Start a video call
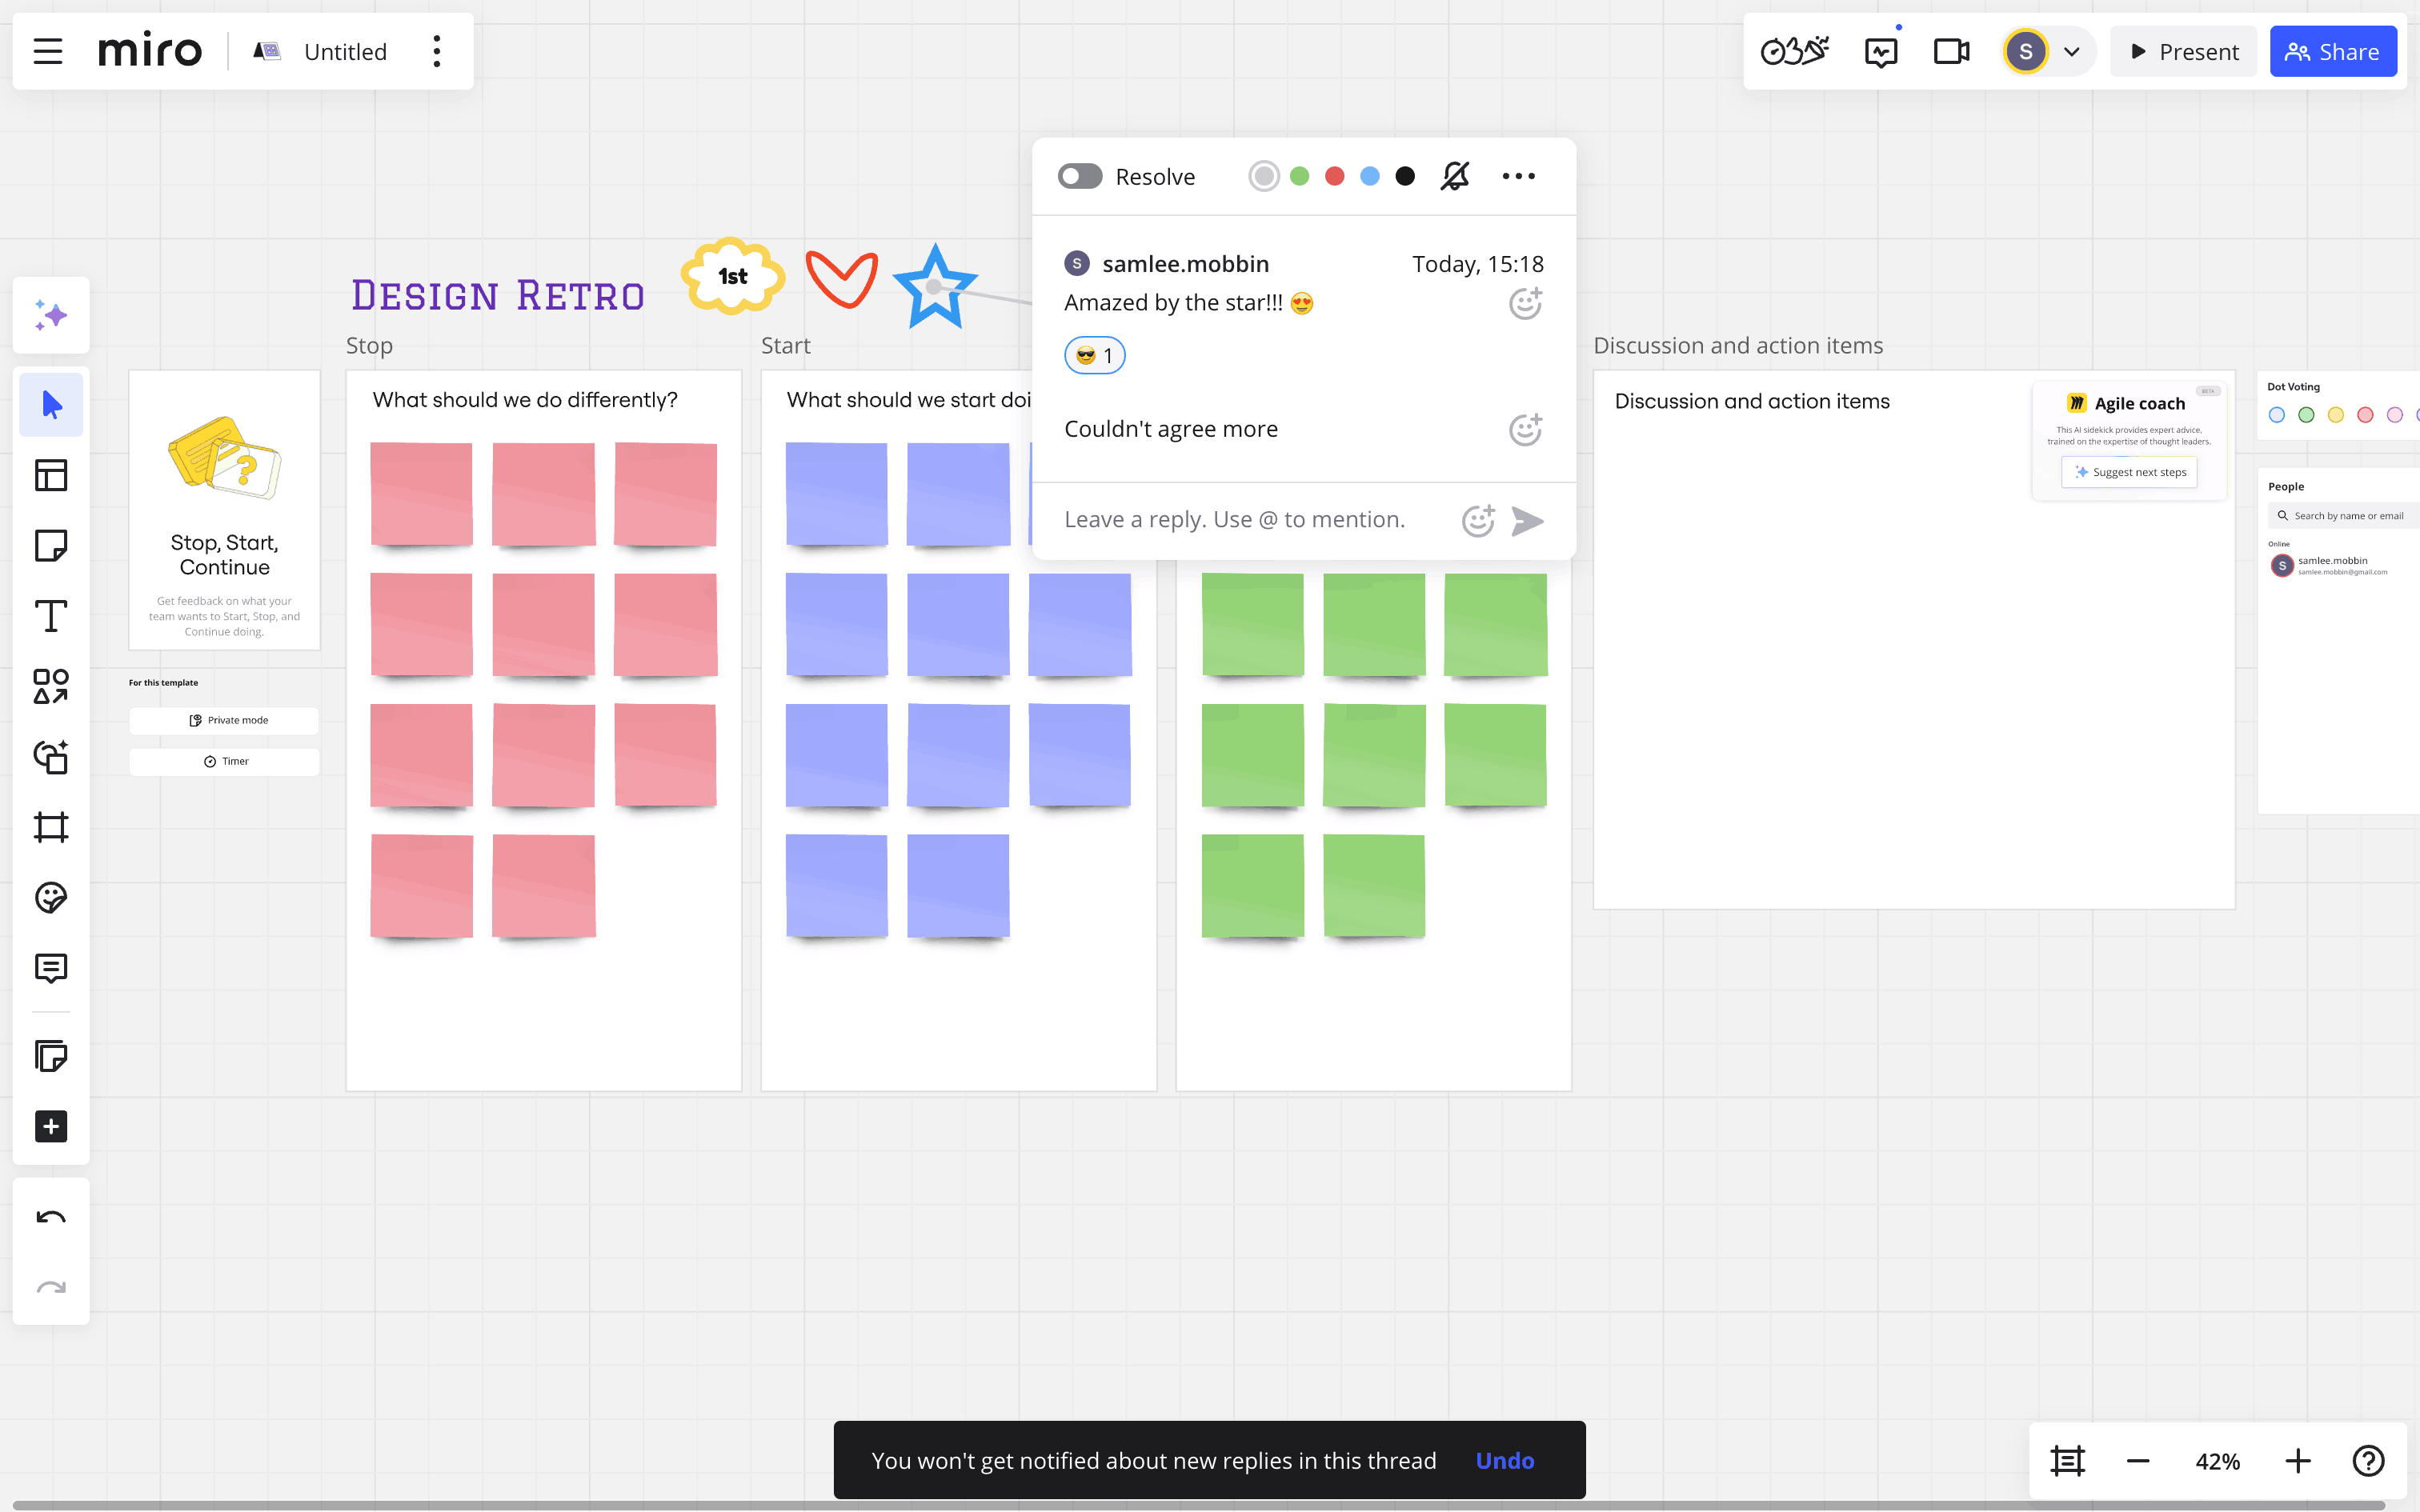This screenshot has height=1512, width=2420. click(x=1950, y=52)
